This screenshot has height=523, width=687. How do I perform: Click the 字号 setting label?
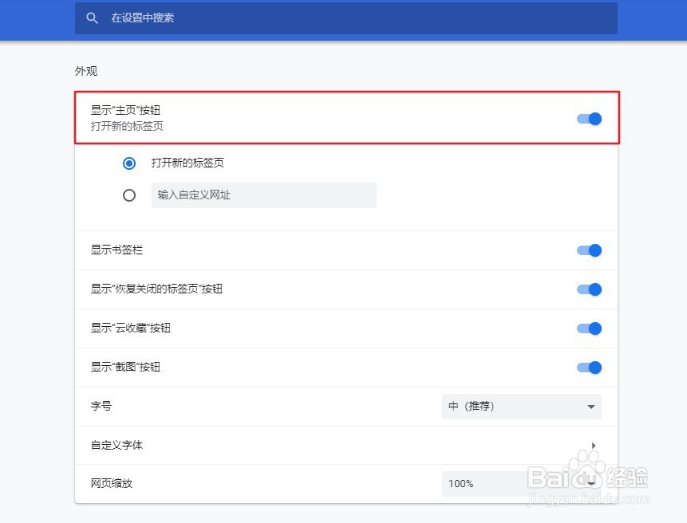tap(101, 407)
